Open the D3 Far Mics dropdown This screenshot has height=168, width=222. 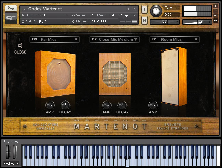[x=54, y=39]
